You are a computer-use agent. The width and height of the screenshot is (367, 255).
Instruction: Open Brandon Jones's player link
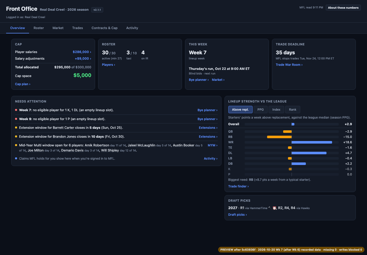click(x=64, y=137)
